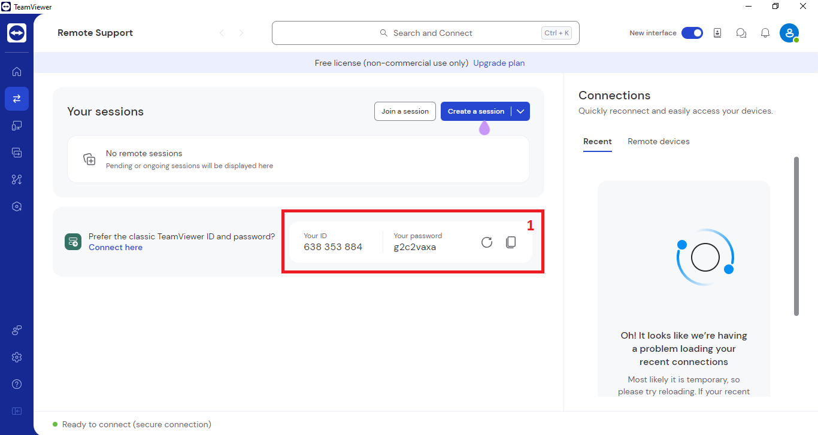
Task: Click the Ready to connect status text
Action: point(137,424)
